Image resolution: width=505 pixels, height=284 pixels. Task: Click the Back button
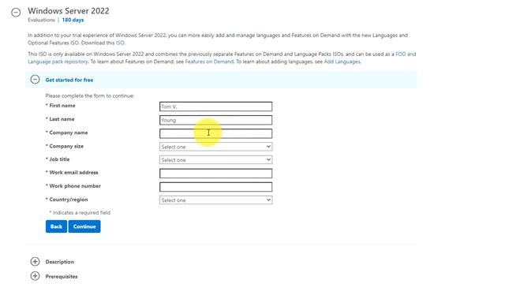[56, 226]
